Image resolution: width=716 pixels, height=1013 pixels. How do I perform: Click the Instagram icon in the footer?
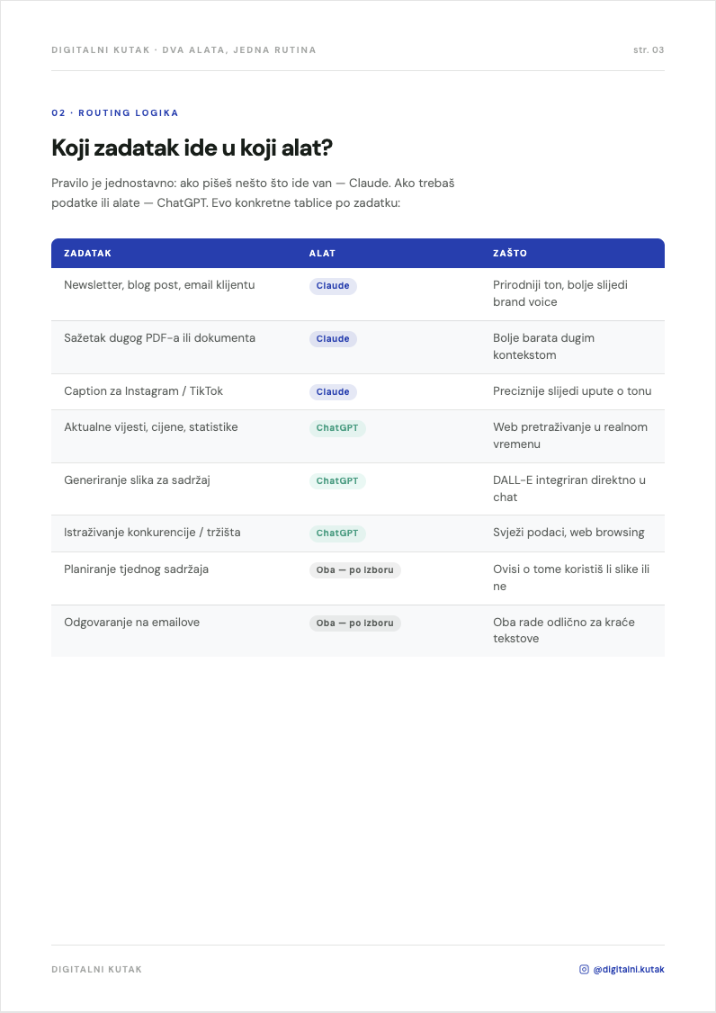pyautogui.click(x=584, y=969)
